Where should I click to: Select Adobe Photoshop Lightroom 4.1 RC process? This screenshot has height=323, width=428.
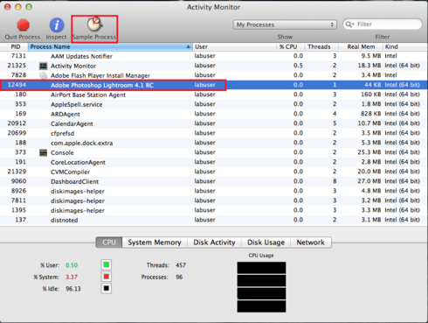(214, 85)
